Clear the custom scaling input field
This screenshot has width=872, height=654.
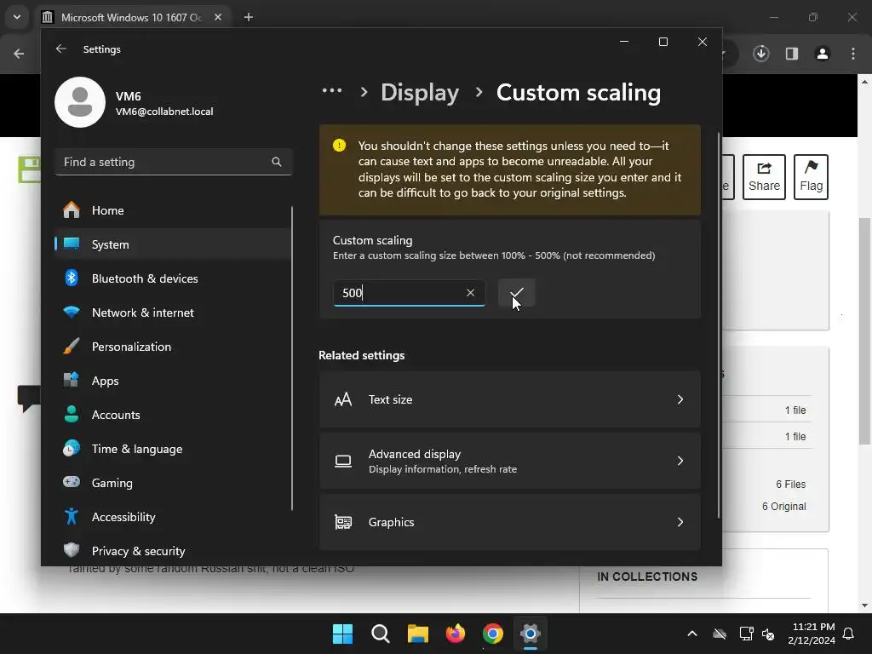point(470,293)
